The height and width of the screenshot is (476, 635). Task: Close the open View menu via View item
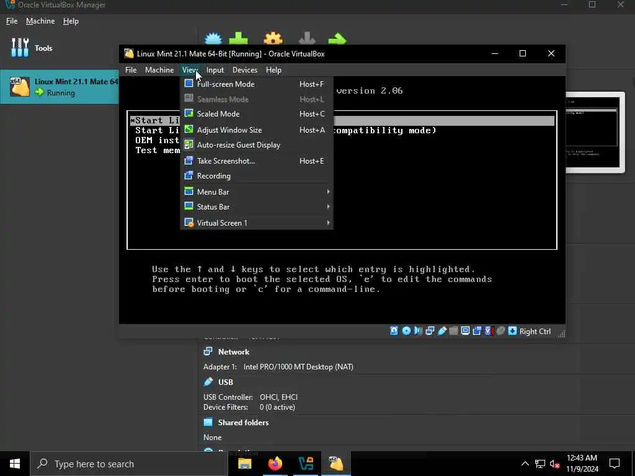coord(190,69)
